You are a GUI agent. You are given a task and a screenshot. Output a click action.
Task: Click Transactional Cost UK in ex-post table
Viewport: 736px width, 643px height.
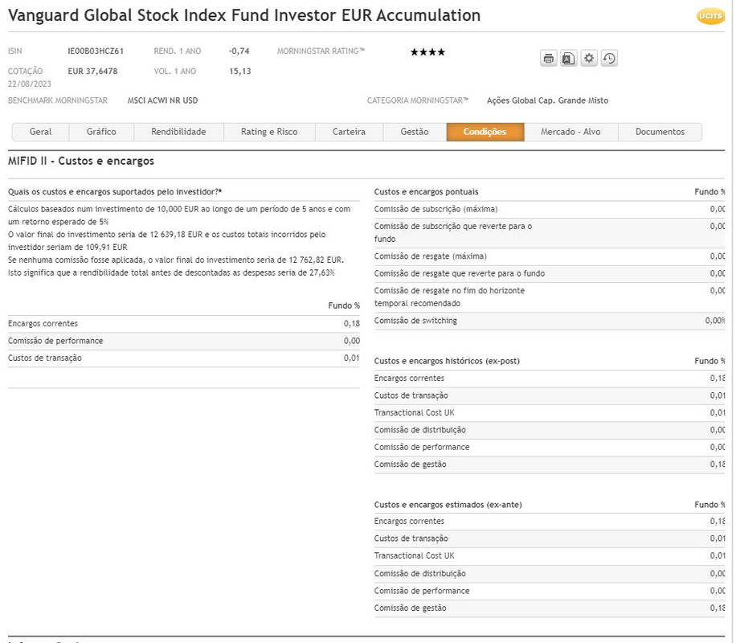coord(550,413)
